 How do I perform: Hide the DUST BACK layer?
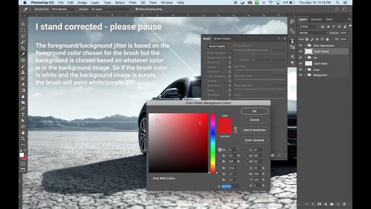point(300,63)
